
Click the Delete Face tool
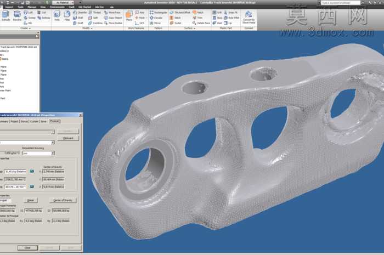(201, 23)
